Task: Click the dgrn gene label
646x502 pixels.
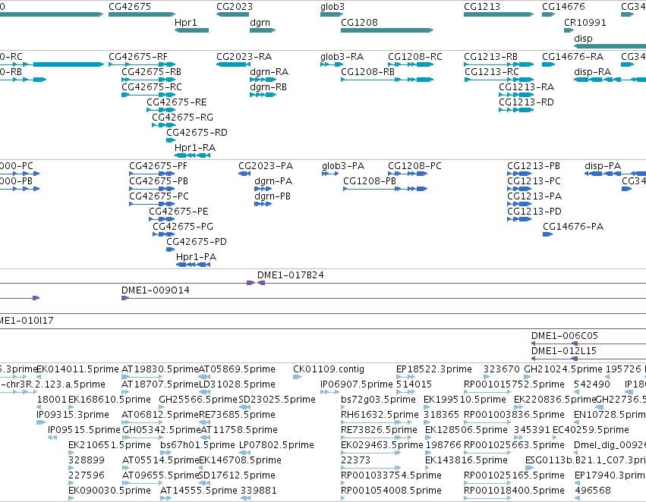Action: tap(260, 22)
